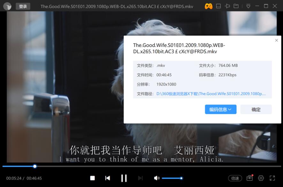Screen dimensions: 283x187
Task: Skip to the next episode
Action: [x=140, y=178]
